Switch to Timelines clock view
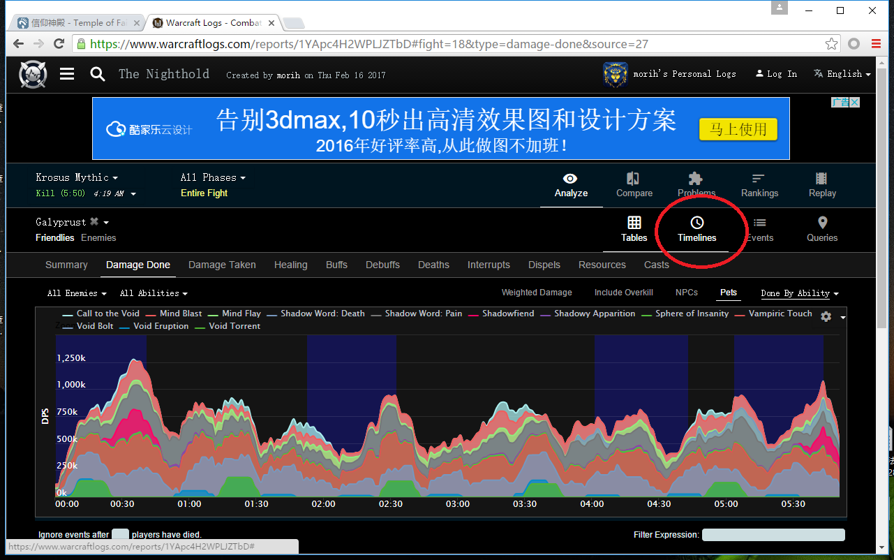Image resolution: width=894 pixels, height=560 pixels. point(696,229)
